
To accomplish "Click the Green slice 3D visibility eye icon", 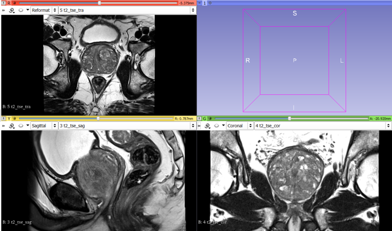I will tap(210, 118).
